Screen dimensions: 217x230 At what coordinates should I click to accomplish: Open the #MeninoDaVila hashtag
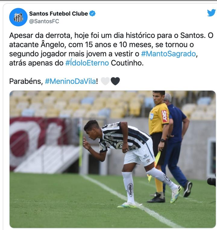tap(71, 81)
